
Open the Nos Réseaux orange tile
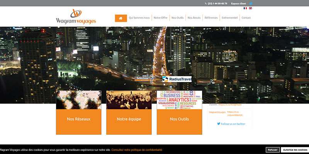[x=79, y=122]
